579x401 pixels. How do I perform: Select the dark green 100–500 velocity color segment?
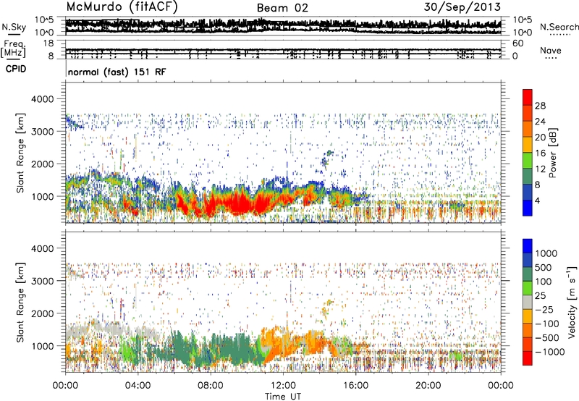click(528, 274)
